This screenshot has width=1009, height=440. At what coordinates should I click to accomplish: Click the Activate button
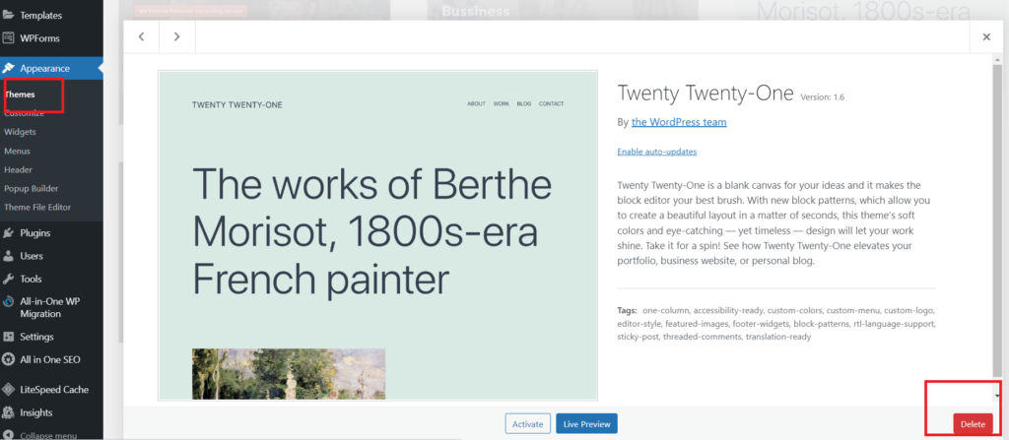pos(528,424)
